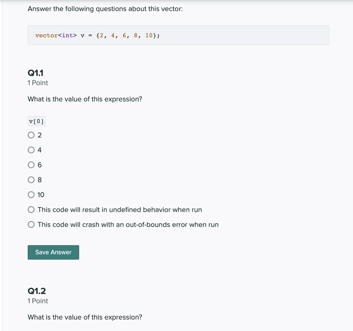Click the v[0] inline code snippet

coord(37,121)
